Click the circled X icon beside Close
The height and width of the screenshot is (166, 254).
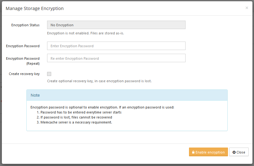pyautogui.click(x=234, y=152)
